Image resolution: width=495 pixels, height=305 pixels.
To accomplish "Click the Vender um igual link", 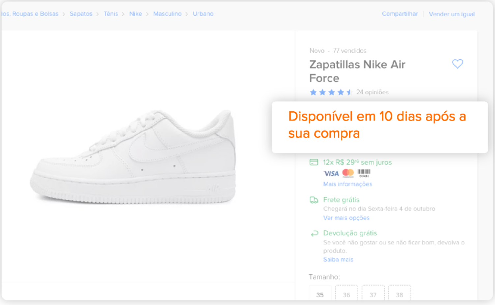I will click(452, 14).
